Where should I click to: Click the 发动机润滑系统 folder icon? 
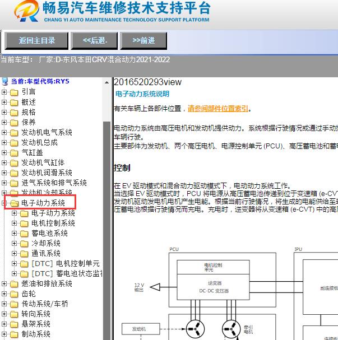14,173
